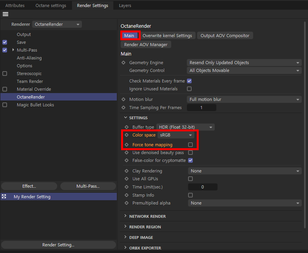Select the Main tab in OctaneRender
Viewport: 308px width, 253px height.
tap(129, 36)
